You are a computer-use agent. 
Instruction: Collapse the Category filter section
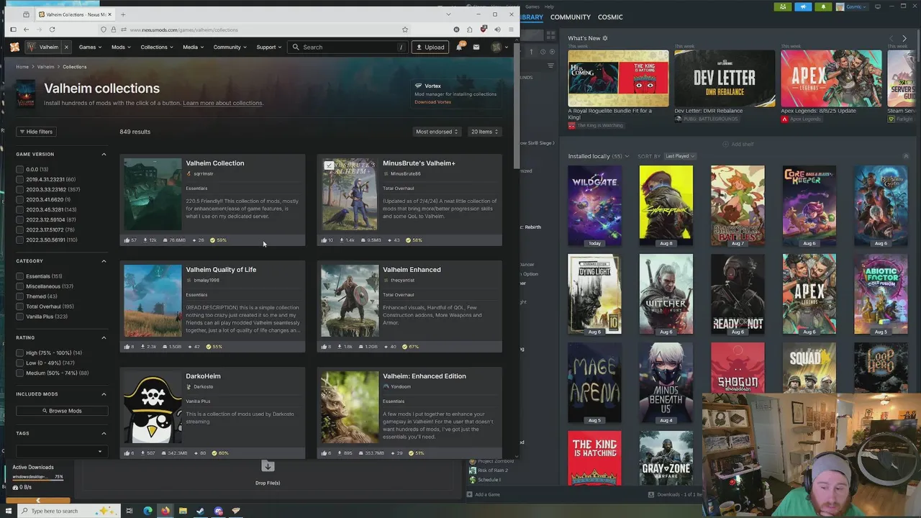coord(104,261)
